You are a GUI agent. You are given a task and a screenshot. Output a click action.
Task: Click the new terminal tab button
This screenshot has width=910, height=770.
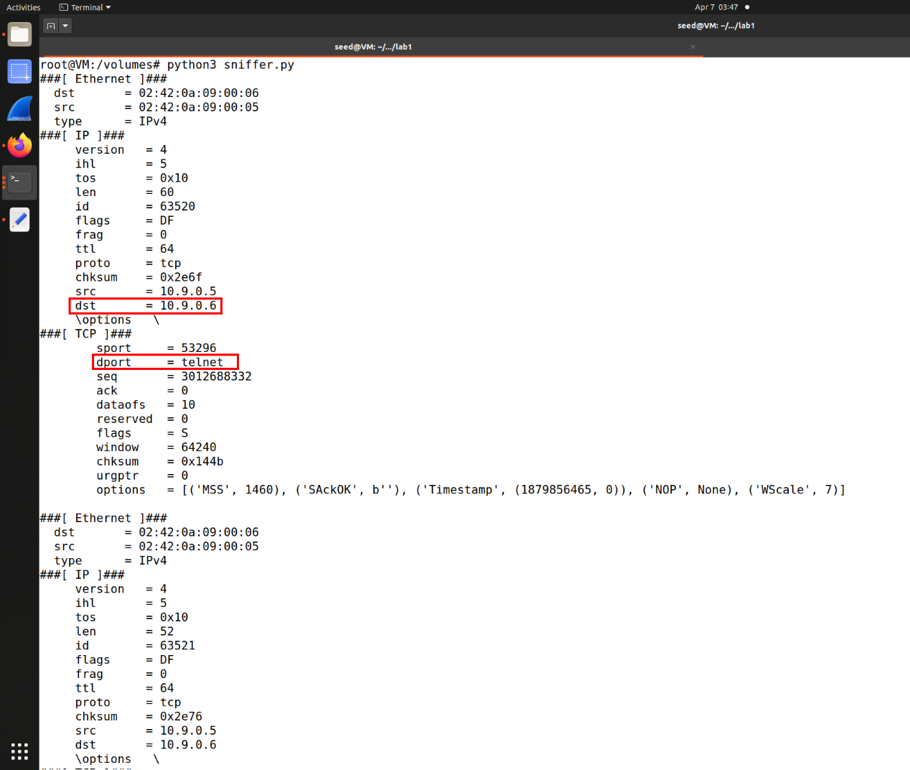[x=51, y=26]
